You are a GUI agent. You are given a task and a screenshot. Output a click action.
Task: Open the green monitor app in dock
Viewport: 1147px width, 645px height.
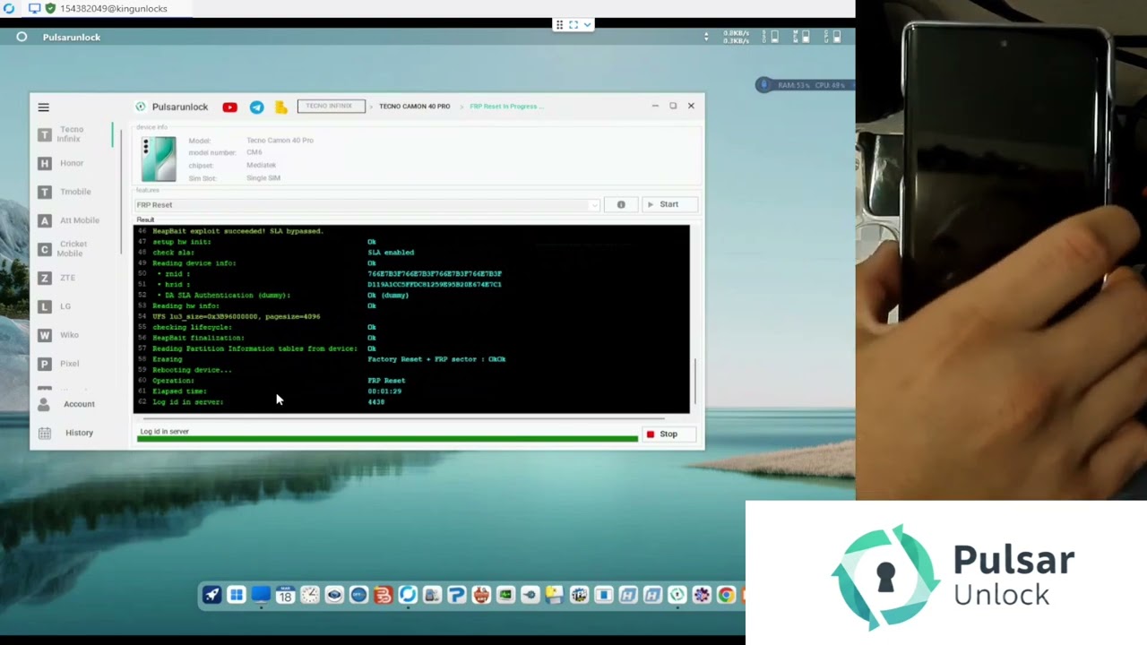pos(505,595)
